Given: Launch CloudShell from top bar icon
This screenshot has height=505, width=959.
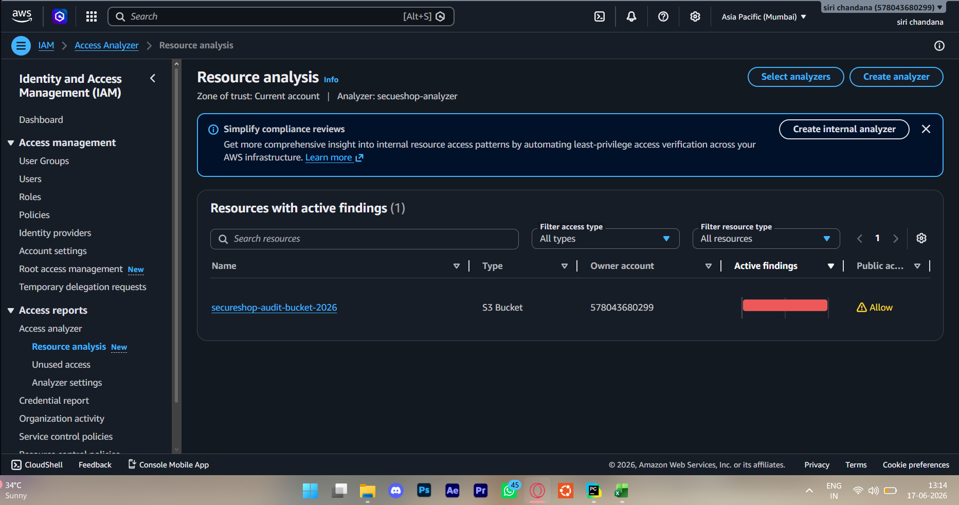Looking at the screenshot, I should 600,16.
